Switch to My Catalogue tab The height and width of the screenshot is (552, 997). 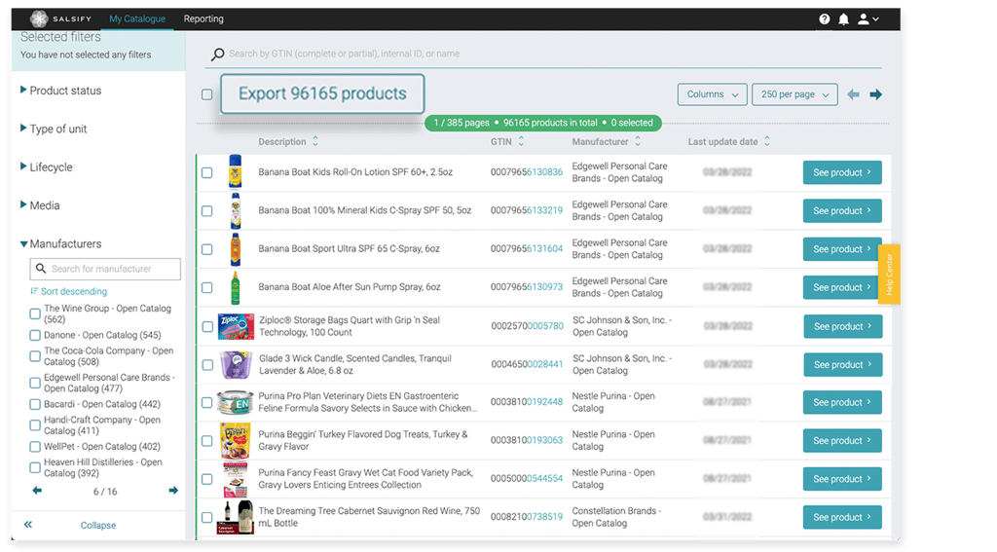[136, 19]
